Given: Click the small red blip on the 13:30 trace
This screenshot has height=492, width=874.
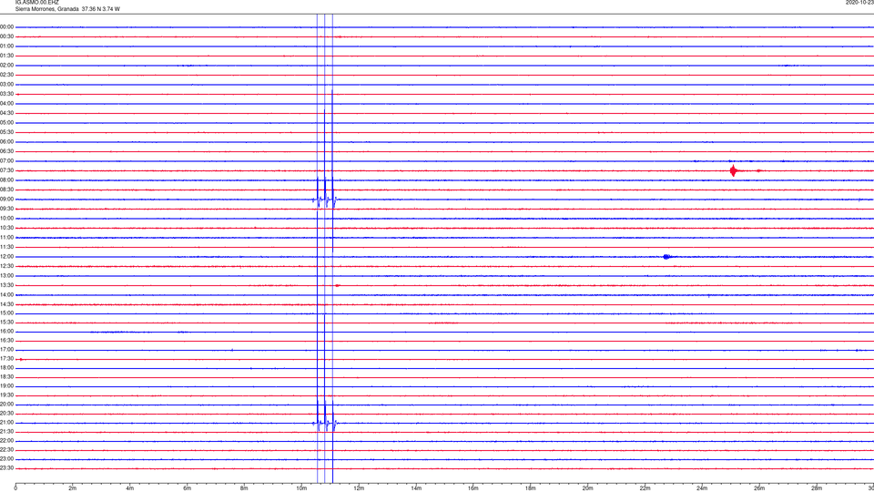Looking at the screenshot, I should point(337,285).
